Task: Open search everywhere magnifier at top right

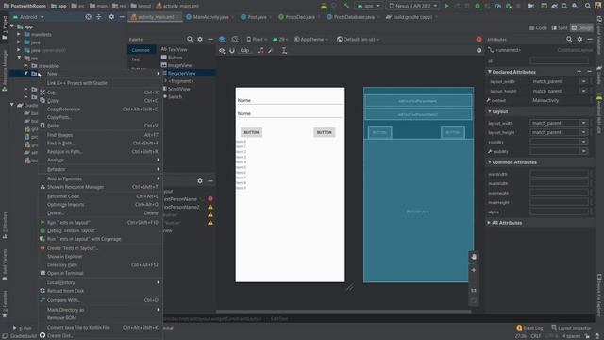Action: click(x=588, y=6)
